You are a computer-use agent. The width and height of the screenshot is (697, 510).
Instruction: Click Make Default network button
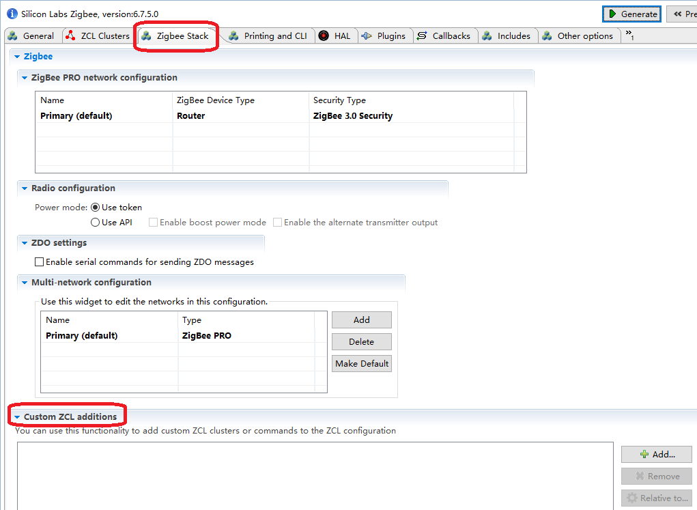362,363
